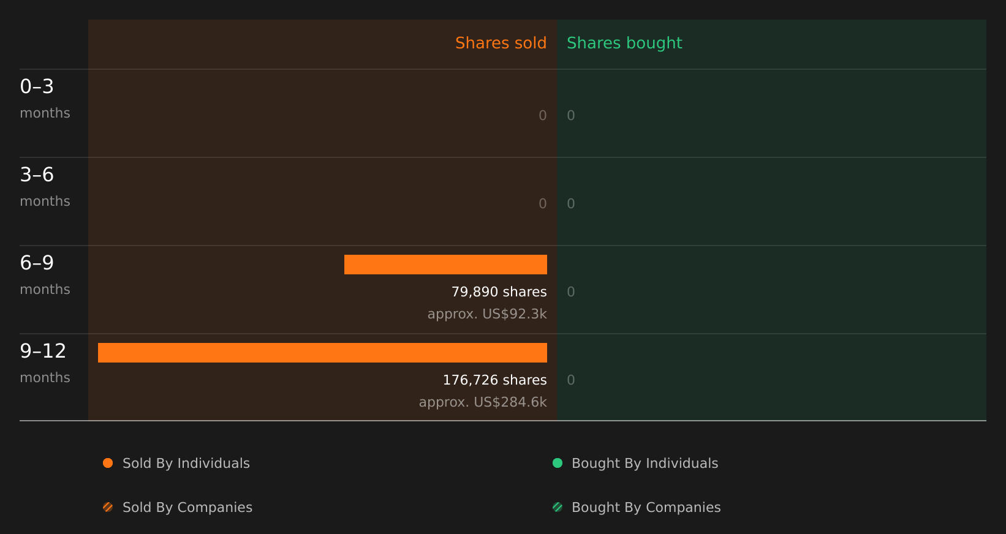This screenshot has width=1006, height=534.
Task: Click the 9–12 months shares bought zero
Action: tap(571, 380)
